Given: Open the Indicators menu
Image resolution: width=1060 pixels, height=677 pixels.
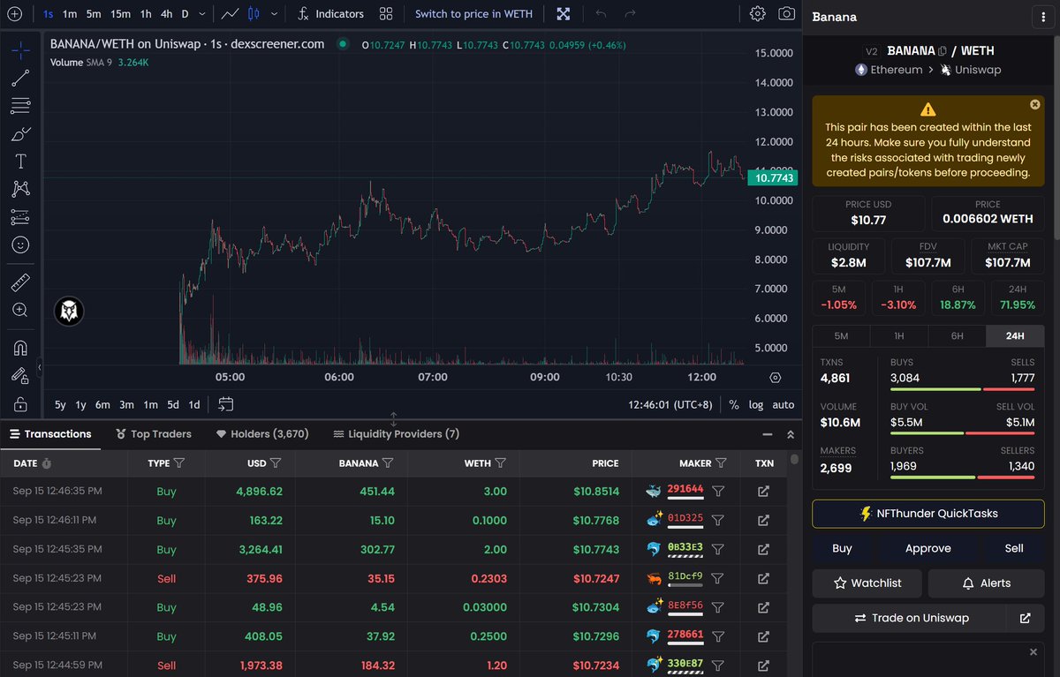Looking at the screenshot, I should pyautogui.click(x=330, y=14).
